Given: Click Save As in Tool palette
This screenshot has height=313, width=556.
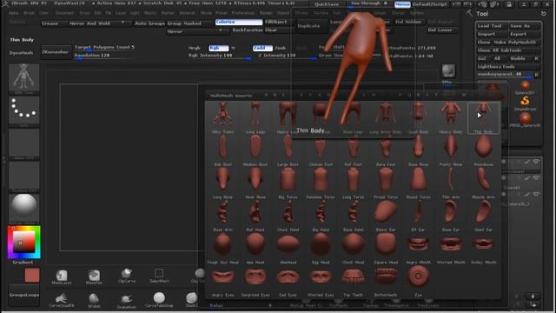Looking at the screenshot, I should 524,26.
